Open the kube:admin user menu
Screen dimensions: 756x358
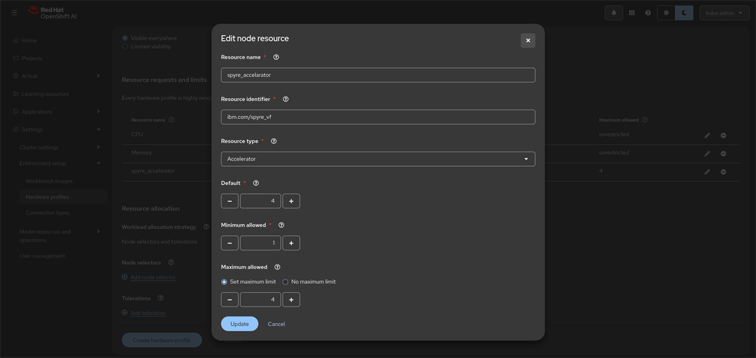click(723, 13)
